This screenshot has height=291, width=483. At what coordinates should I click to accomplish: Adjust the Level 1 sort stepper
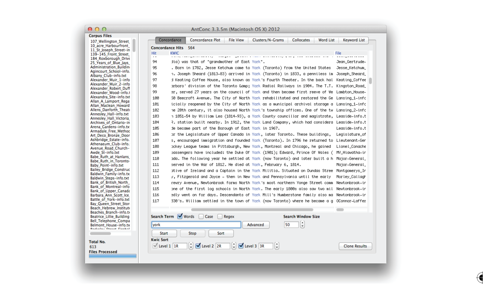tap(191, 246)
